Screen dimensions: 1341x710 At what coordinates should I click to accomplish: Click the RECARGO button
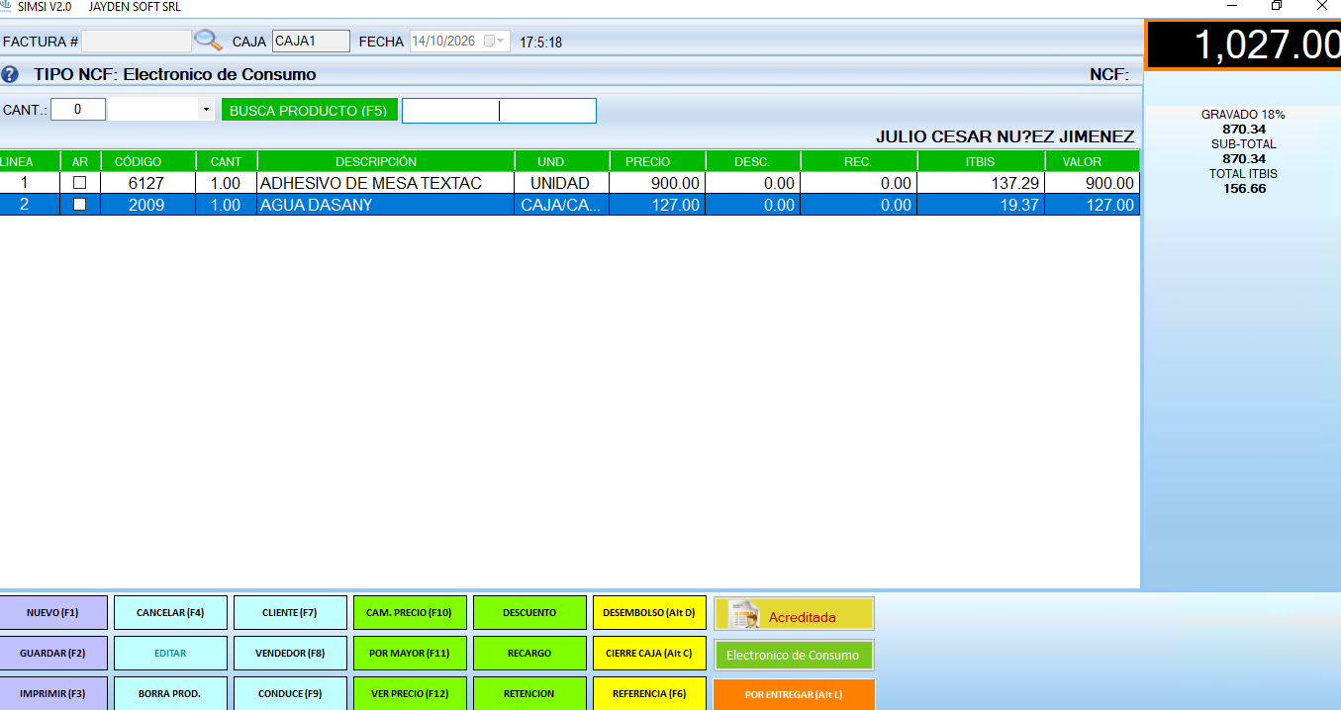[x=529, y=654]
